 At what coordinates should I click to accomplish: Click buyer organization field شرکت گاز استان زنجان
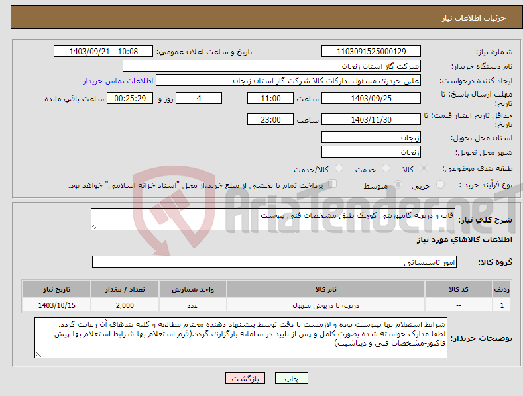pyautogui.click(x=272, y=66)
